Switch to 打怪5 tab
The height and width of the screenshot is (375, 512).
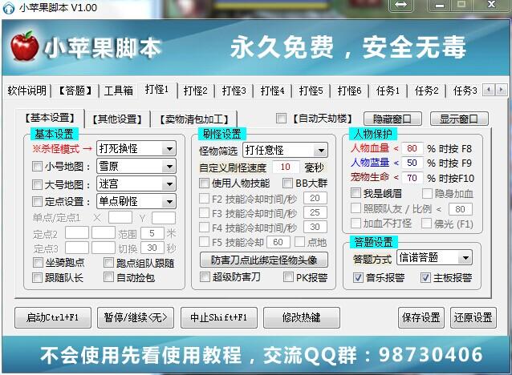(x=311, y=91)
